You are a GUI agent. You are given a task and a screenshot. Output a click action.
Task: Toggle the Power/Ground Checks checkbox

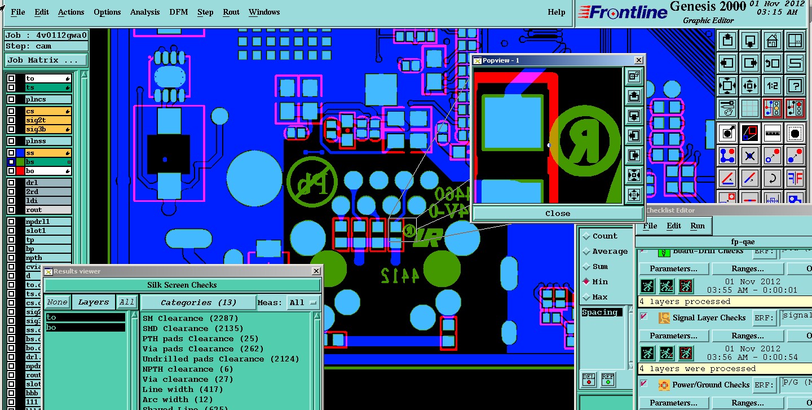[x=644, y=384]
